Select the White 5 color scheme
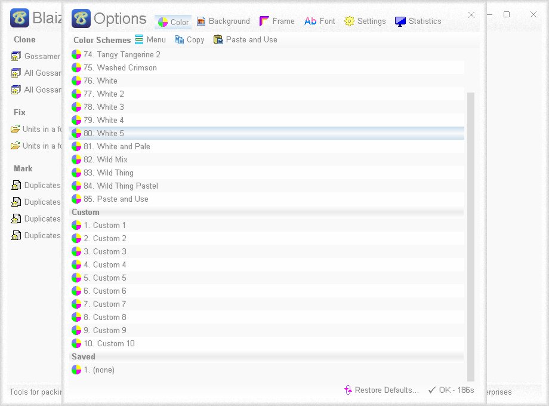This screenshot has width=549, height=406. click(x=267, y=133)
